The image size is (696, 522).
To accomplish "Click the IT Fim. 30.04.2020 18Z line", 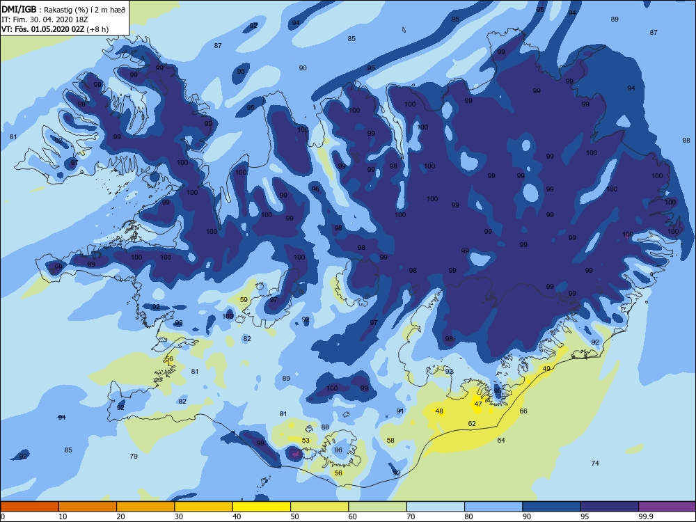I will click(45, 19).
